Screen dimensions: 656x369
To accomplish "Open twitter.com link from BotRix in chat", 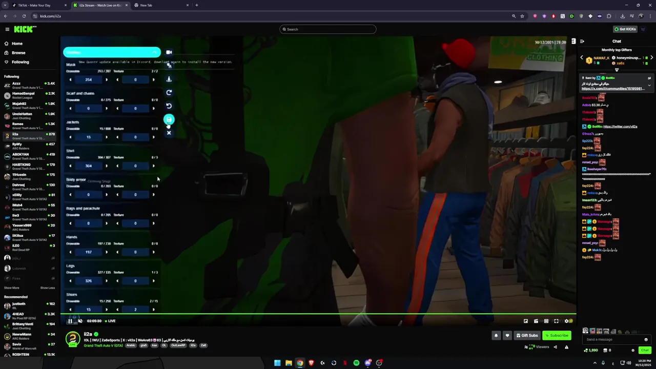I will point(620,127).
